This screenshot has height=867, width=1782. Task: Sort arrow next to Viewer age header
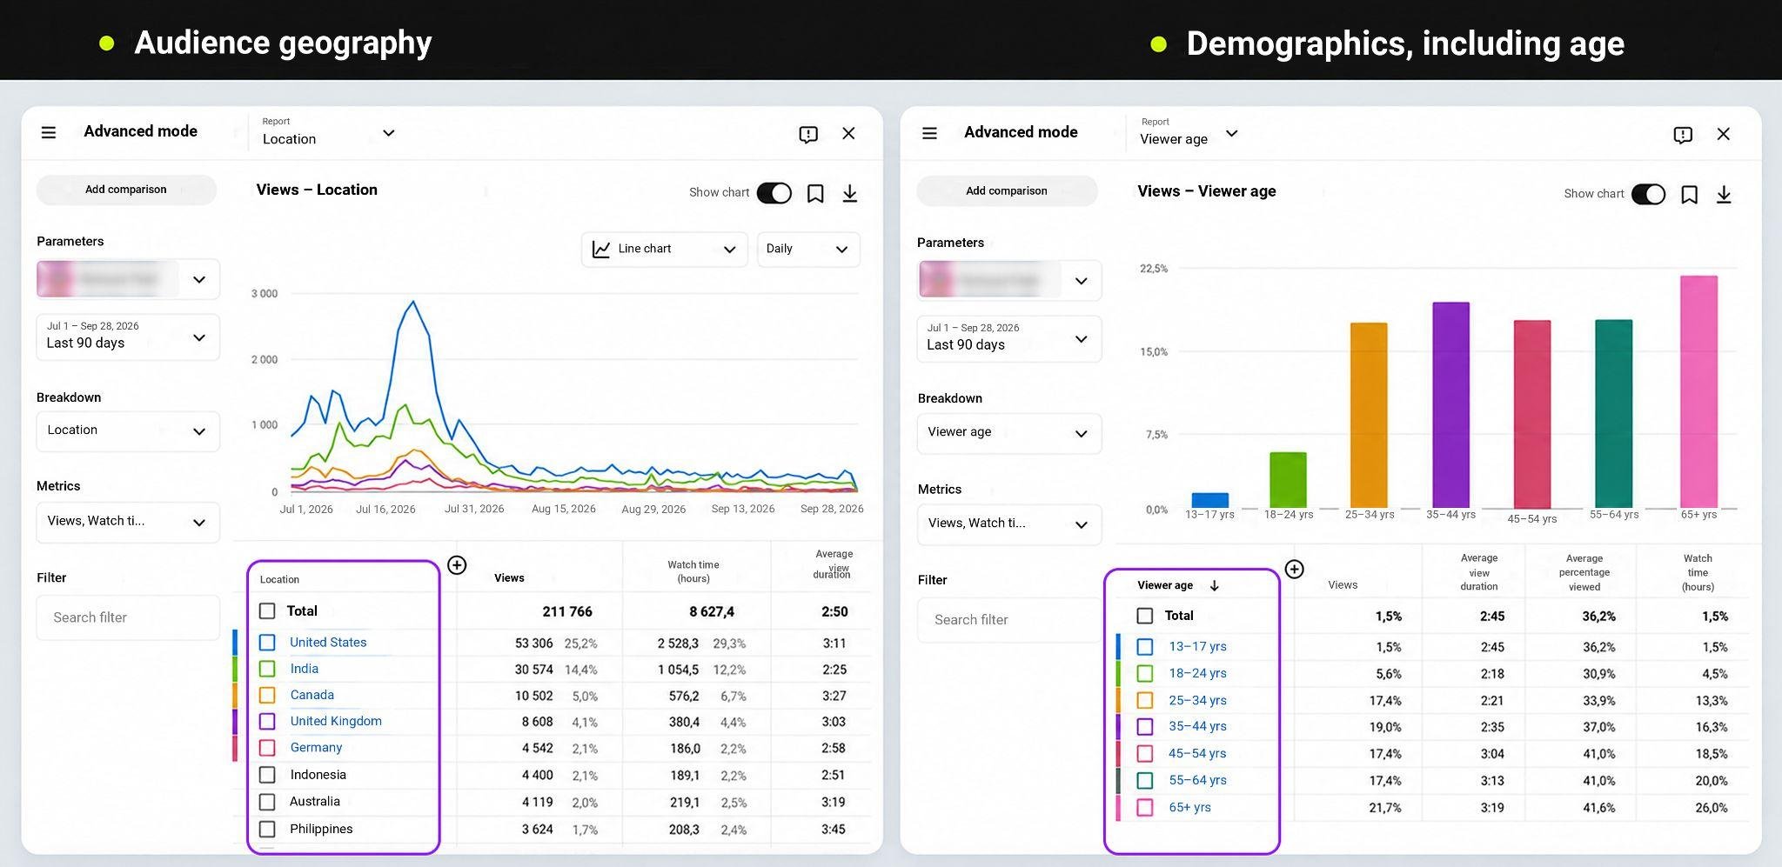(x=1215, y=586)
